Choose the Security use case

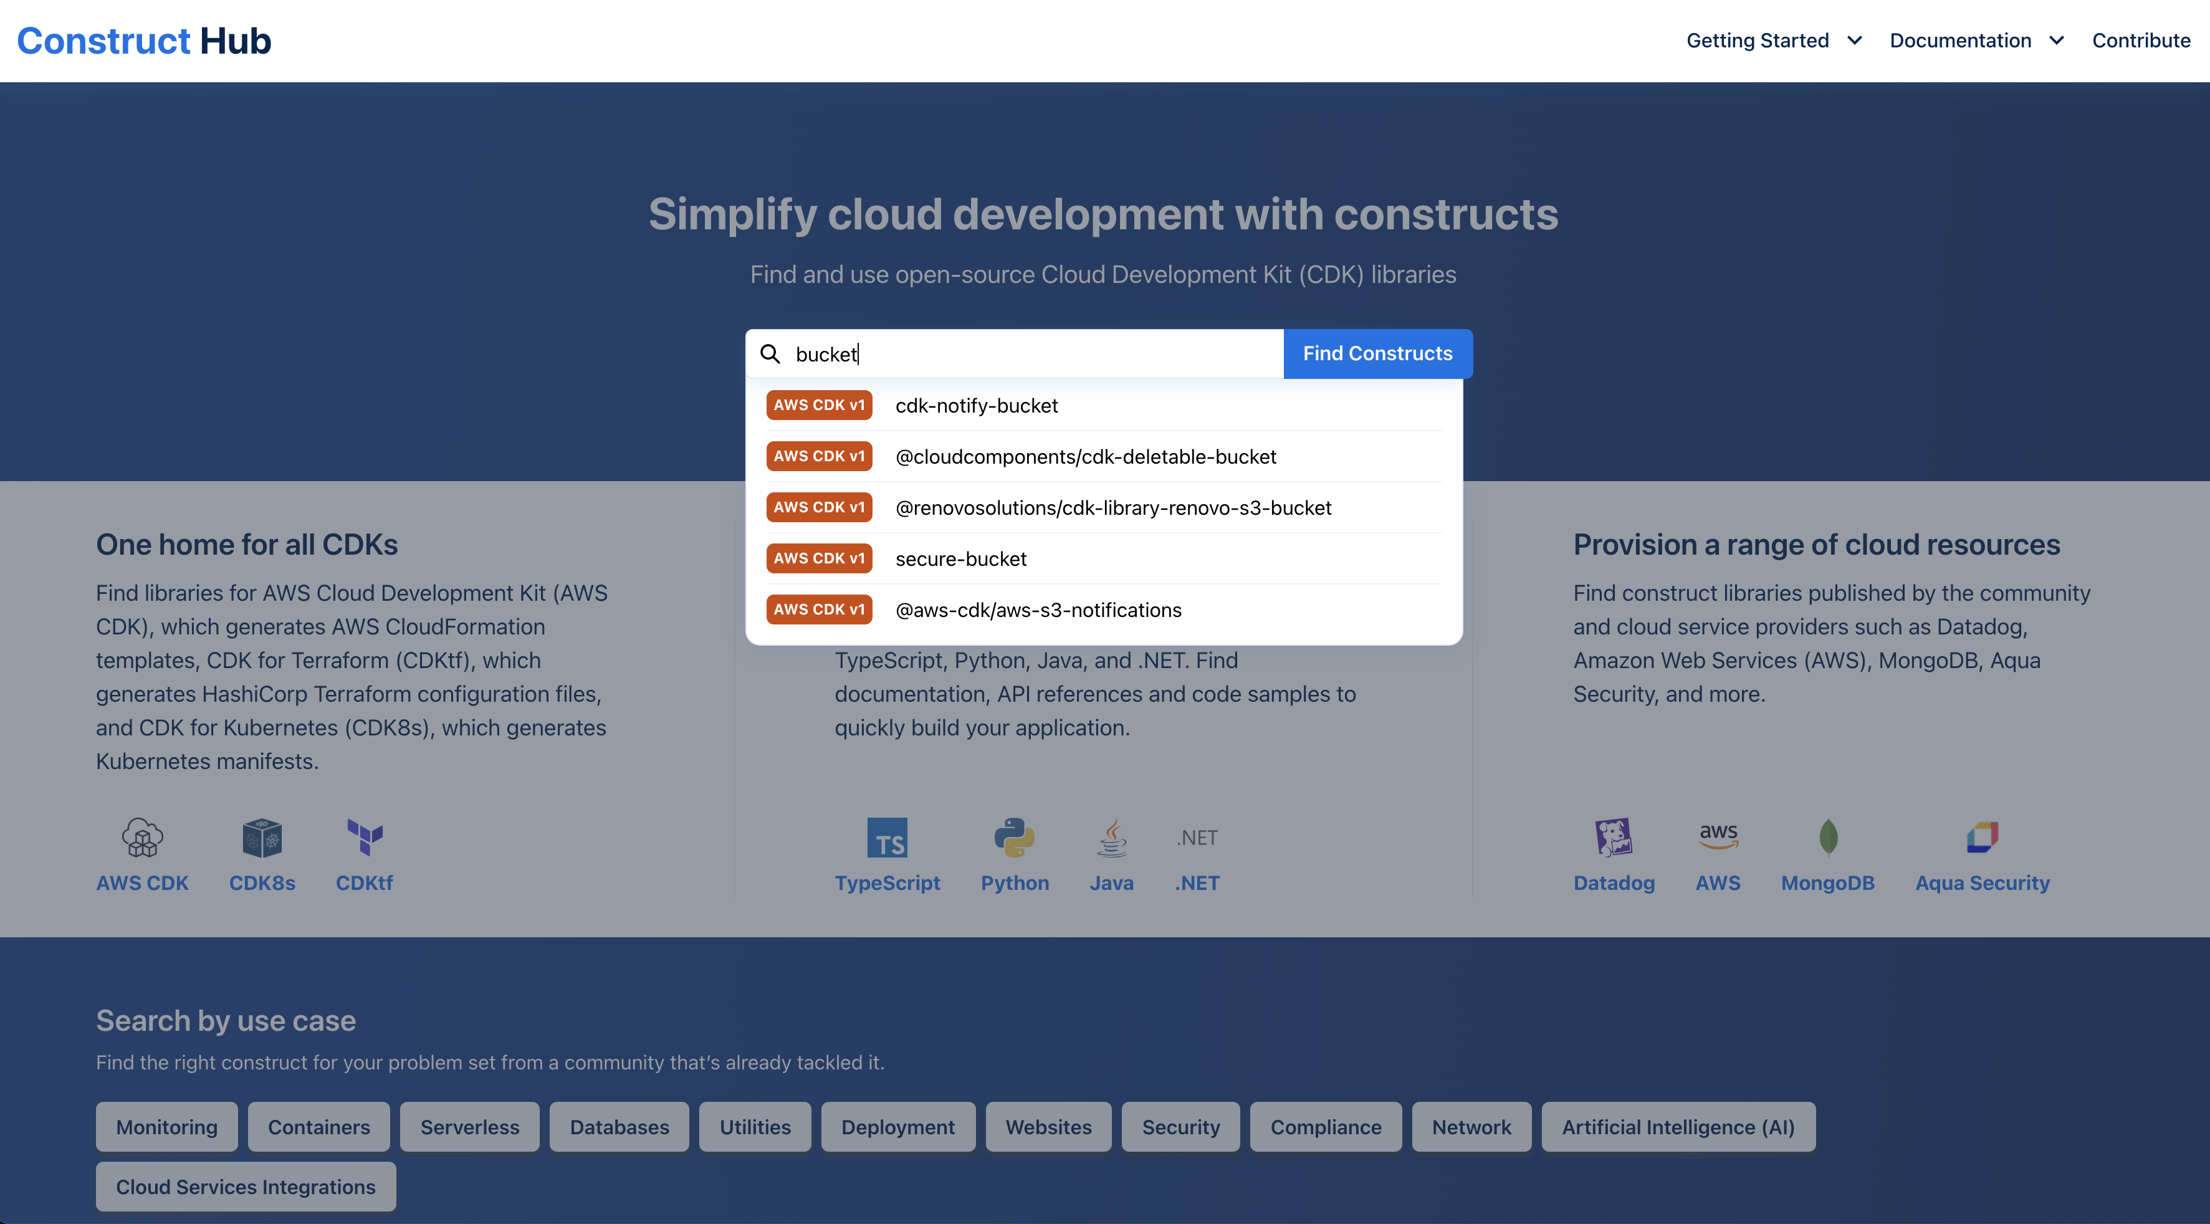click(1180, 1126)
